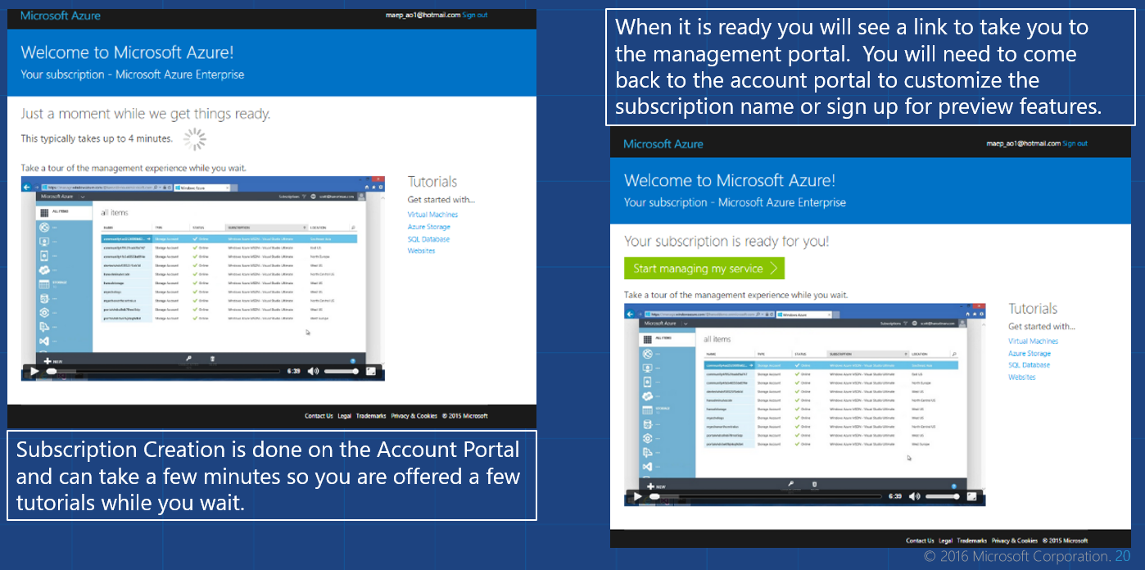Open the Websites tutorial on the 'subscription is ready' page
Viewport: 1145px width, 570px height.
click(x=1022, y=378)
